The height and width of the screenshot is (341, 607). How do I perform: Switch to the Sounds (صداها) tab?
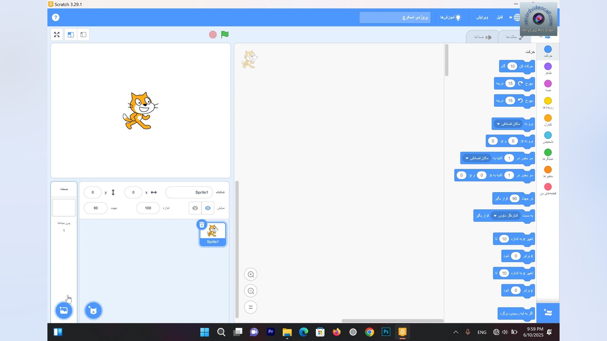coord(482,37)
